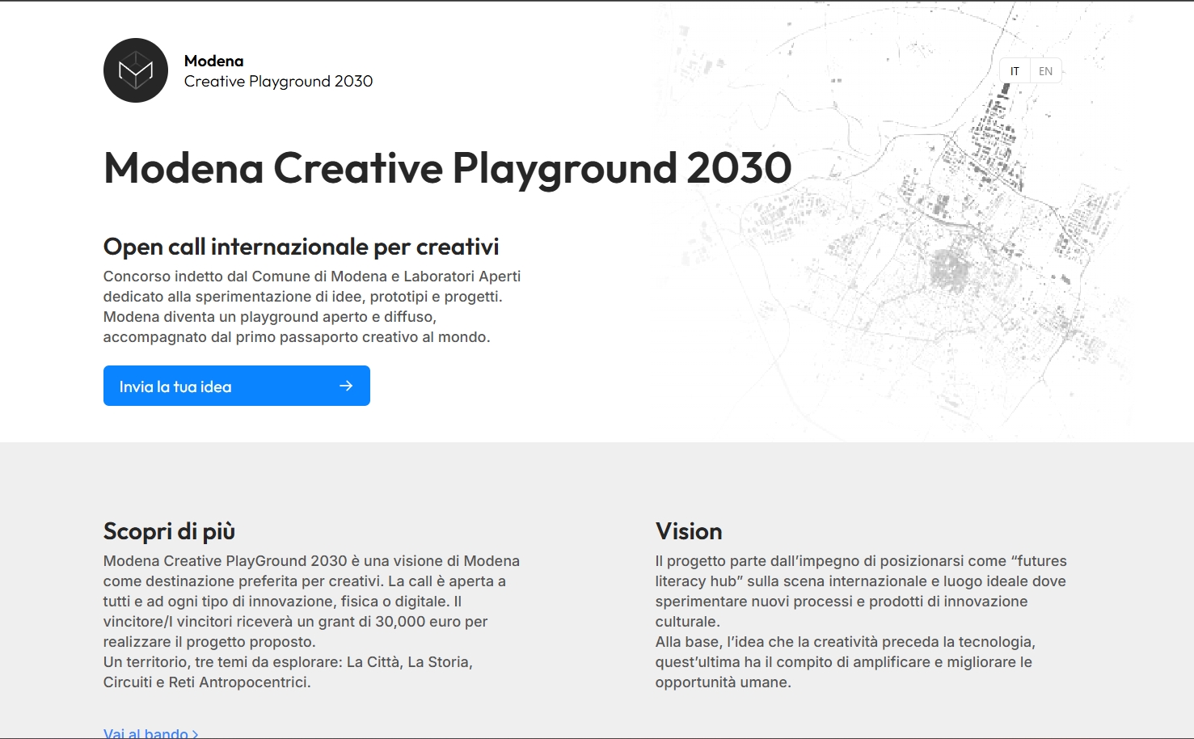
Task: Click the Creative Playground 2030 header subtitle
Action: pos(278,81)
